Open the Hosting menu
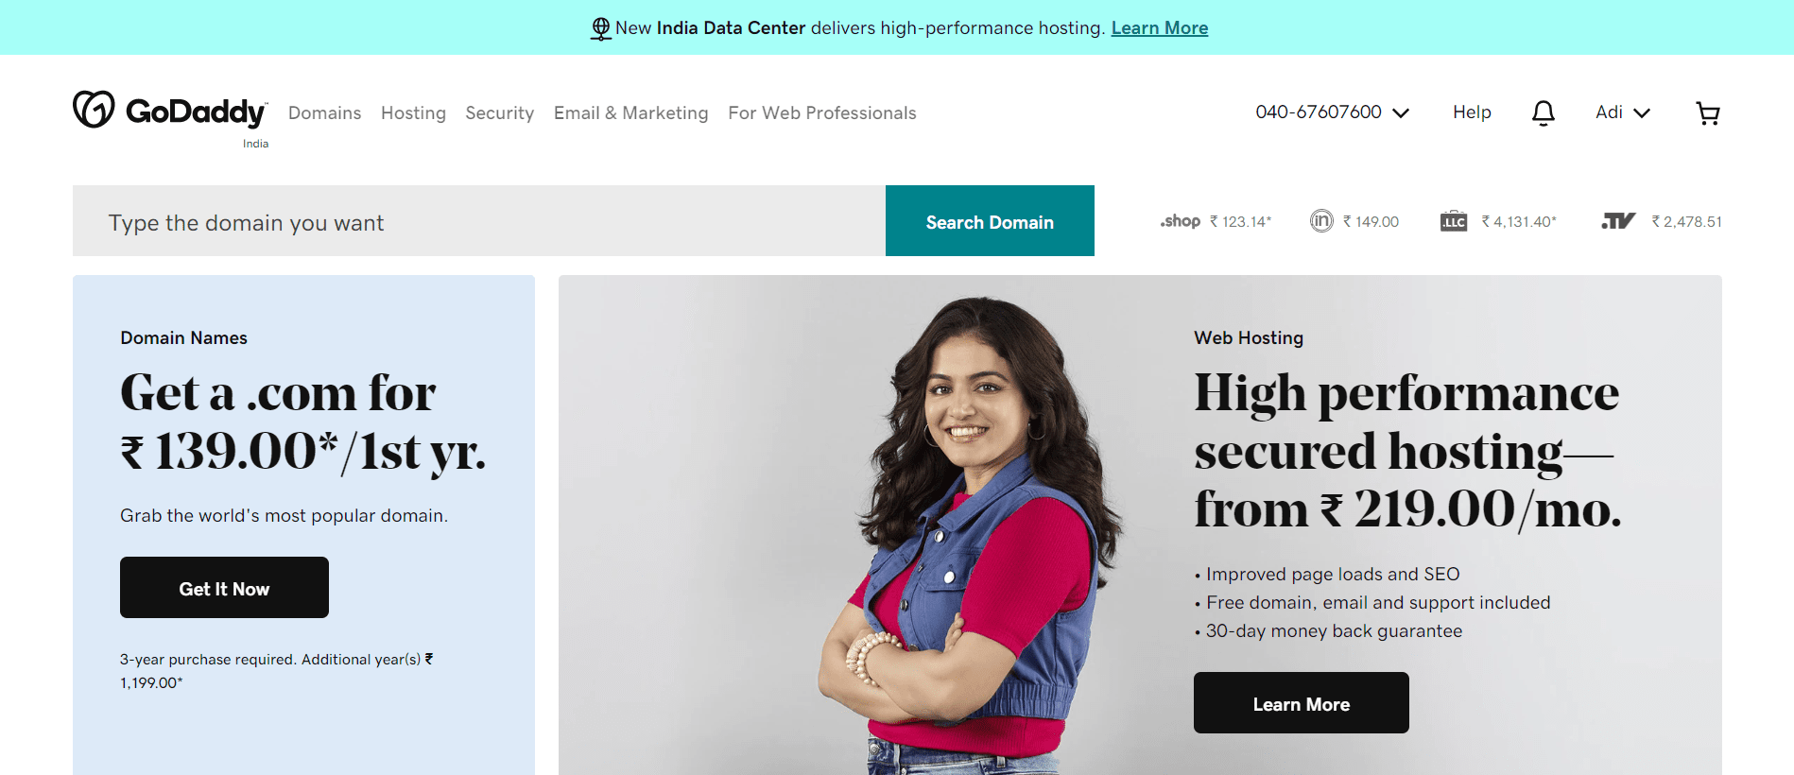 pos(413,113)
